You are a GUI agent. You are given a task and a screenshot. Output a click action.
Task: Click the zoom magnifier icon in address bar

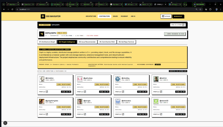pos(196,9)
